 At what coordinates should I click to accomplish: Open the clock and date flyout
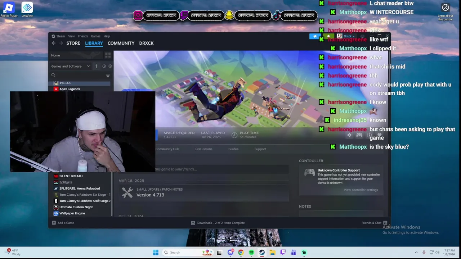click(449, 252)
